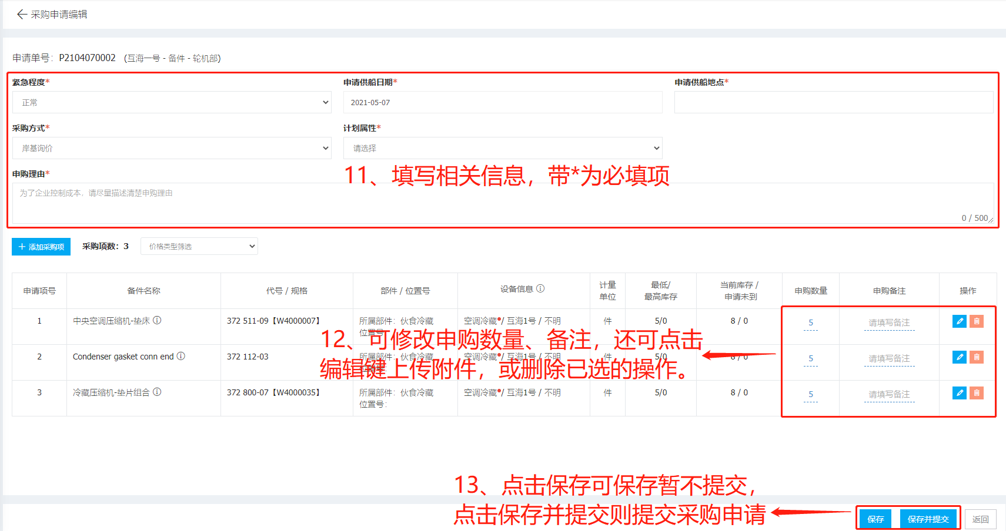Click the 保存 button
The image size is (1006, 531).
point(875,519)
